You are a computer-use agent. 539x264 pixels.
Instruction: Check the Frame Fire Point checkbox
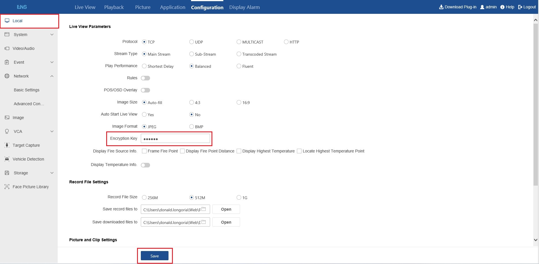click(144, 151)
